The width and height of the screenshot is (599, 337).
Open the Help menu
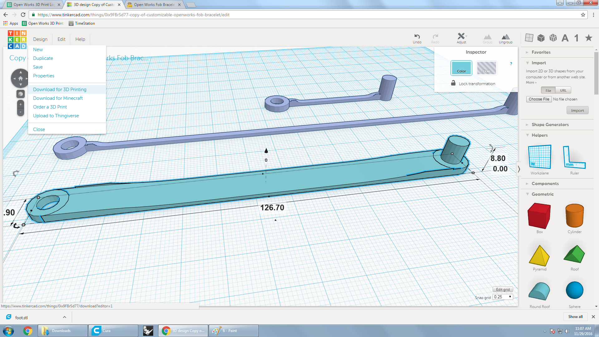tap(80, 39)
